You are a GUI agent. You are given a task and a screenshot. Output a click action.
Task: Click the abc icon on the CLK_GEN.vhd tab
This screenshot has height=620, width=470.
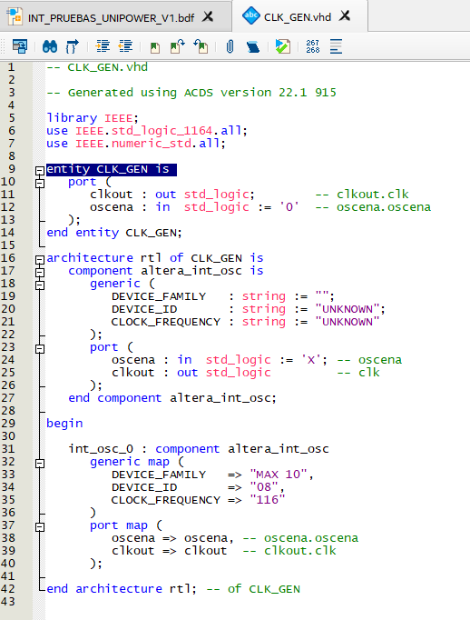(x=251, y=15)
